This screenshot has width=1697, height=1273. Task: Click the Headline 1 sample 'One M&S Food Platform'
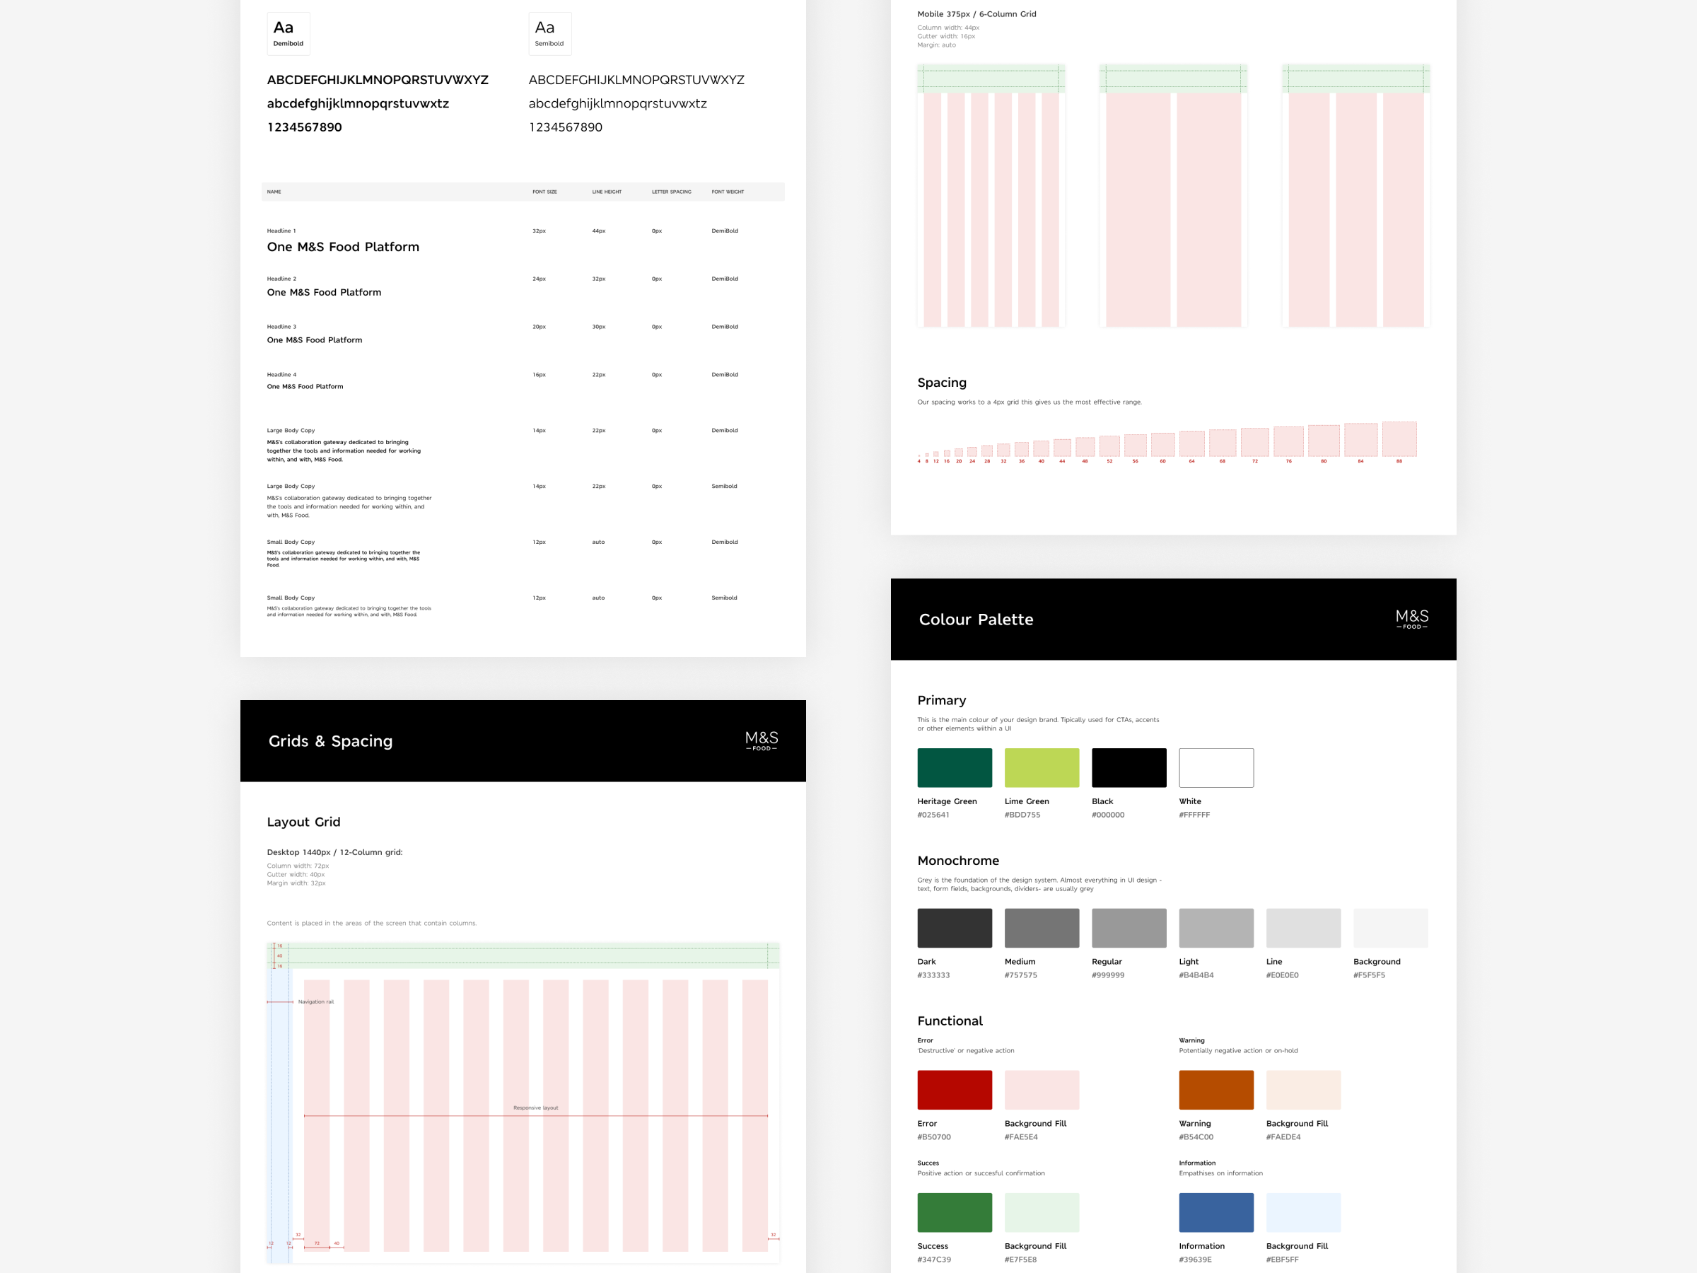(343, 247)
